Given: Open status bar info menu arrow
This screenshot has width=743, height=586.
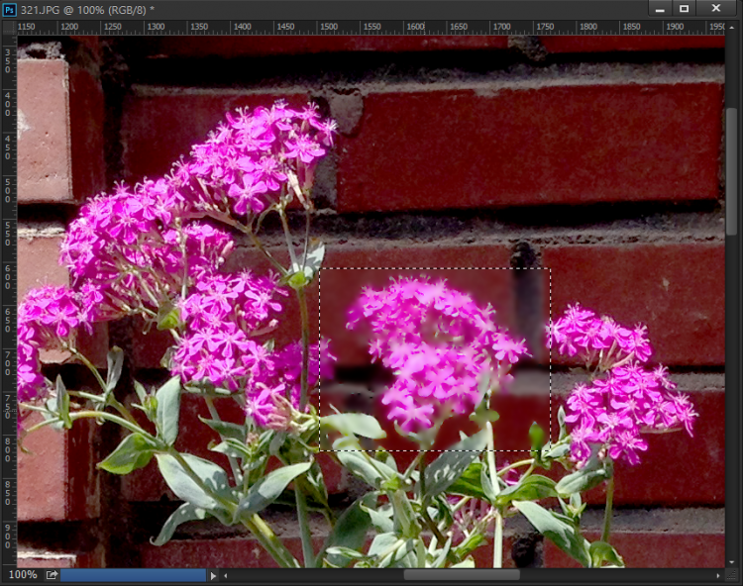Looking at the screenshot, I should tap(214, 574).
